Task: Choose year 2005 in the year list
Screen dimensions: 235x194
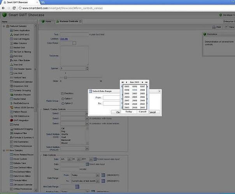Action: 135,97
